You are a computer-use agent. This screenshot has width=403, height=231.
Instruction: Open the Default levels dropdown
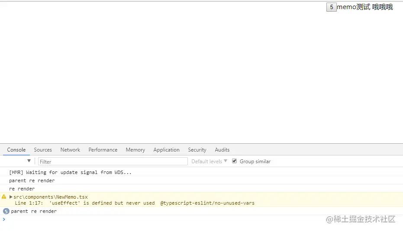click(209, 161)
